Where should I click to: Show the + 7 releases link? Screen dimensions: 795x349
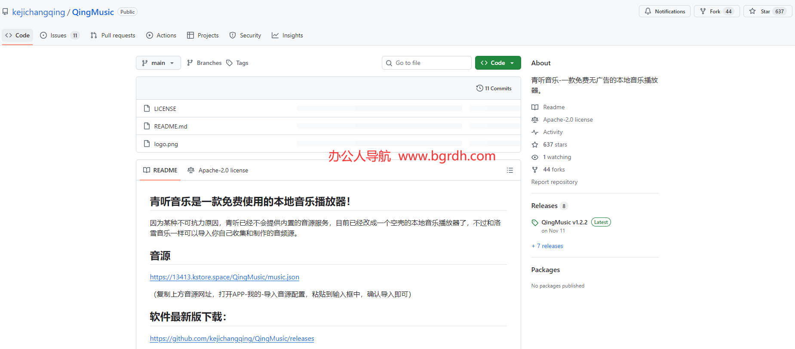click(547, 246)
